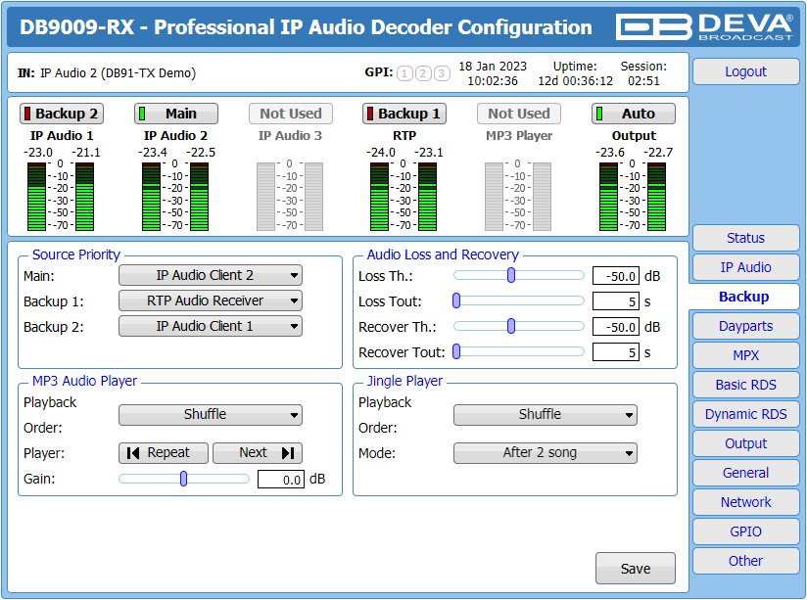807x600 pixels.
Task: Click the Recover Tout seconds field
Action: tap(616, 352)
